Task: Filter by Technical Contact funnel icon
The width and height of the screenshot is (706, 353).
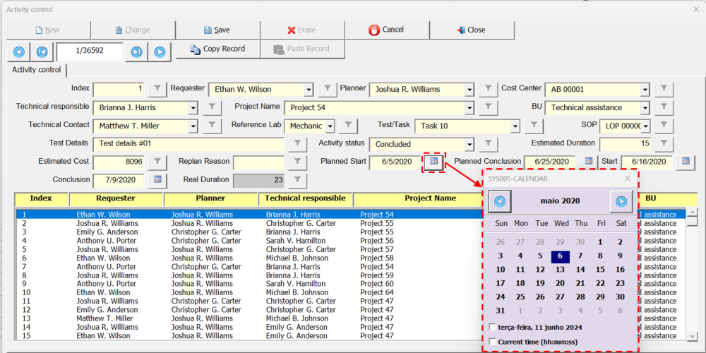Action: [212, 126]
